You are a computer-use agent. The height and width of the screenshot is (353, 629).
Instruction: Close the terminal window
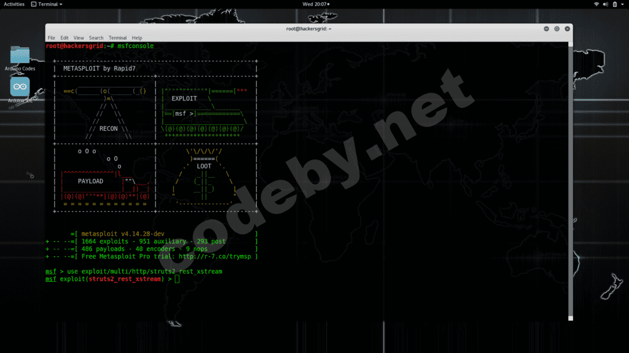pyautogui.click(x=567, y=29)
